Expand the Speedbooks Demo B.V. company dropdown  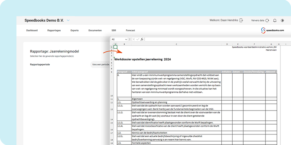[x=68, y=20]
